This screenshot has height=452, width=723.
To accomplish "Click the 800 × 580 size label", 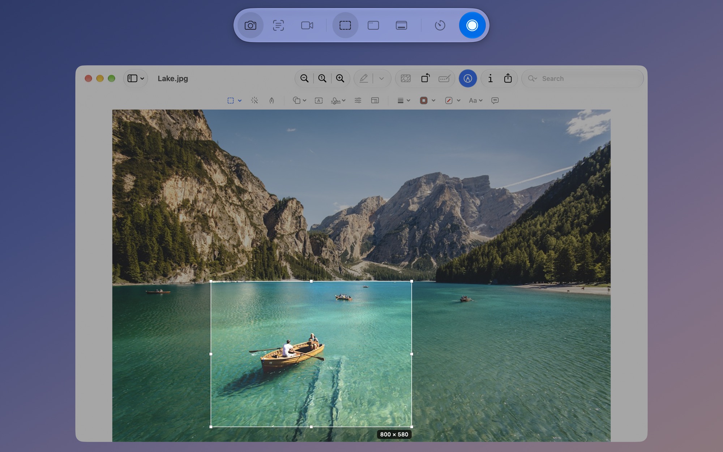I will [394, 434].
